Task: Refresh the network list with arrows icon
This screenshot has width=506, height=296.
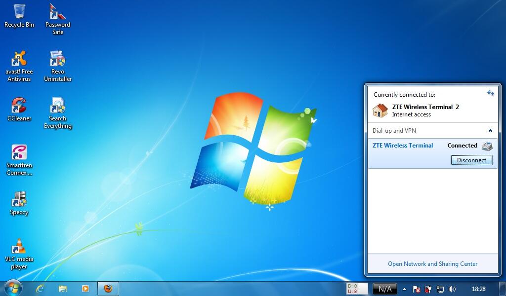Action: coord(491,93)
